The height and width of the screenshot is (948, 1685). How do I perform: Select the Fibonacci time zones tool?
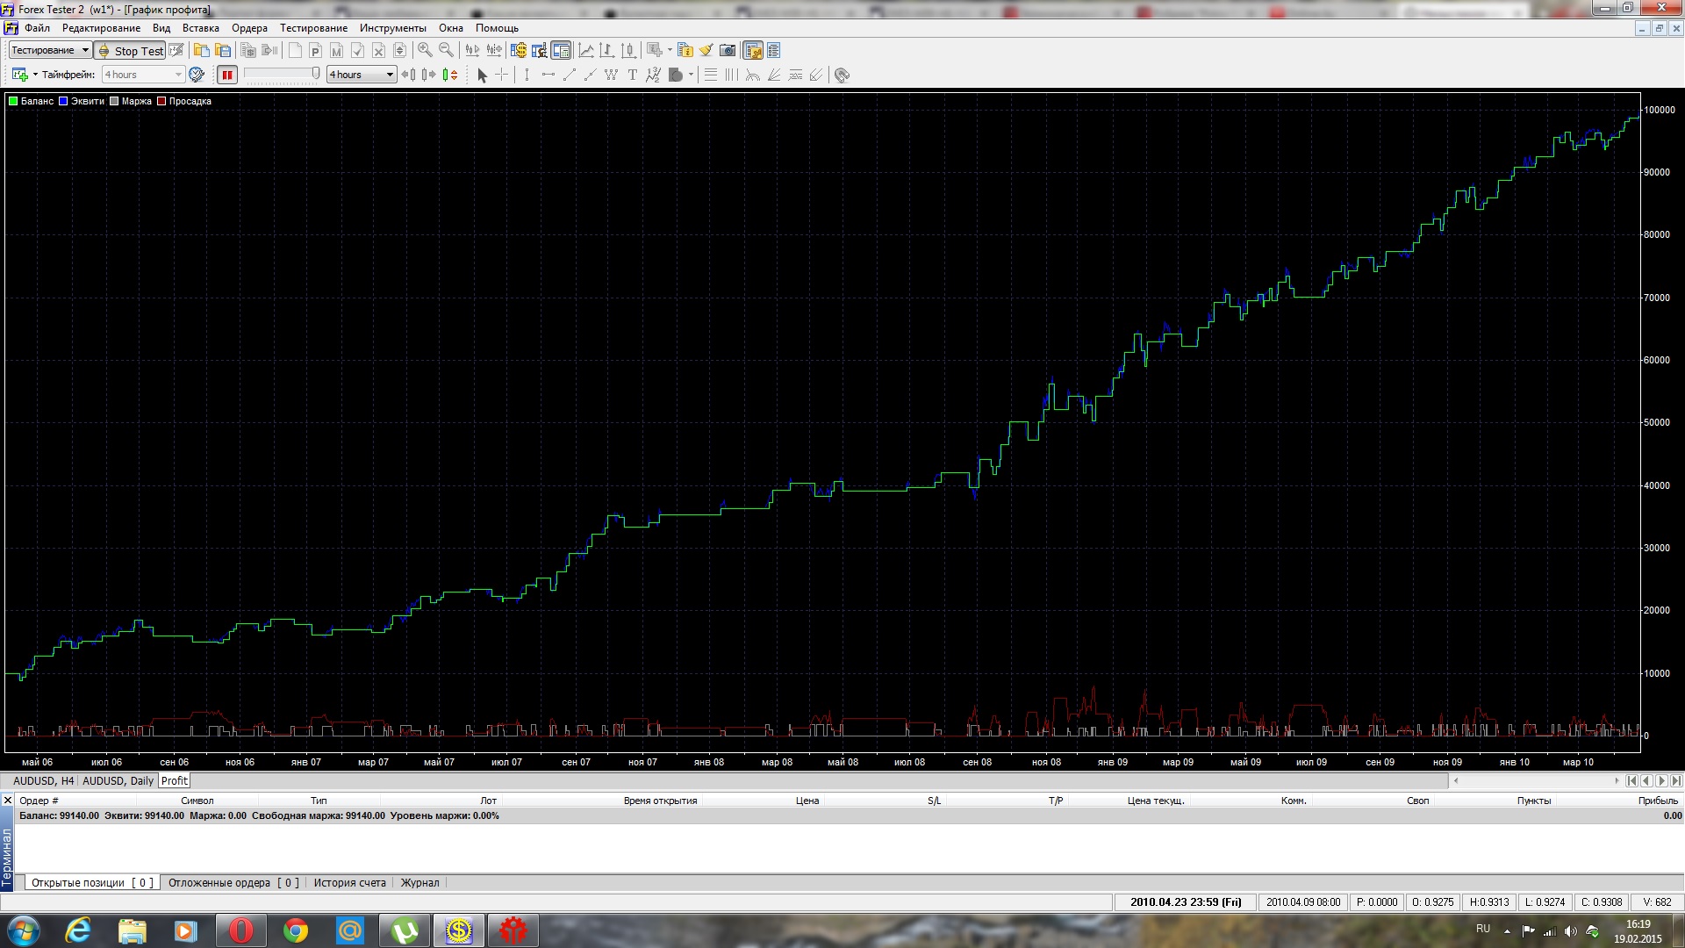click(731, 75)
